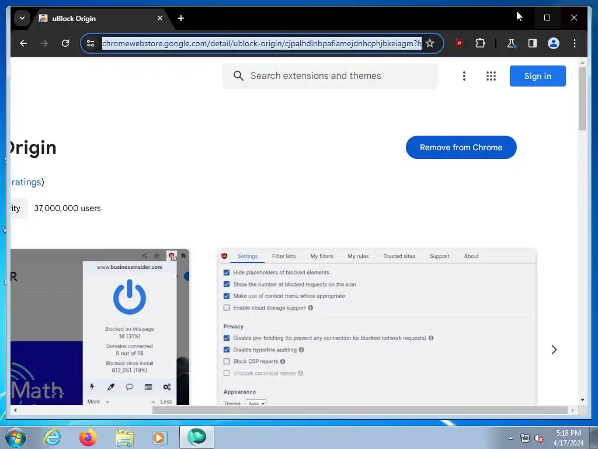Open the Chrome profile avatar
598x449 pixels.
[x=554, y=43]
